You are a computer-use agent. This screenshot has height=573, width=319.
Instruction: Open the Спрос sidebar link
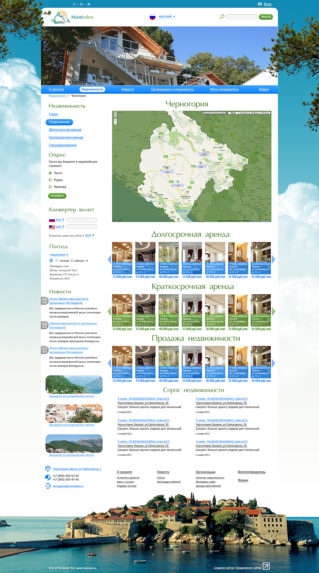click(x=54, y=114)
